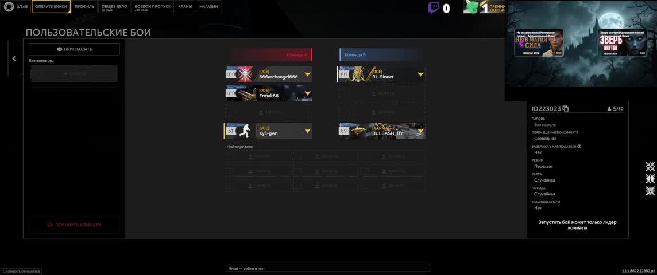Image resolution: width=657 pixels, height=275 pixels.
Task: Click 'Нет' under ЗАДЕРЖКА У НАБЛЮДАТЕЛЯ
Action: [x=538, y=152]
